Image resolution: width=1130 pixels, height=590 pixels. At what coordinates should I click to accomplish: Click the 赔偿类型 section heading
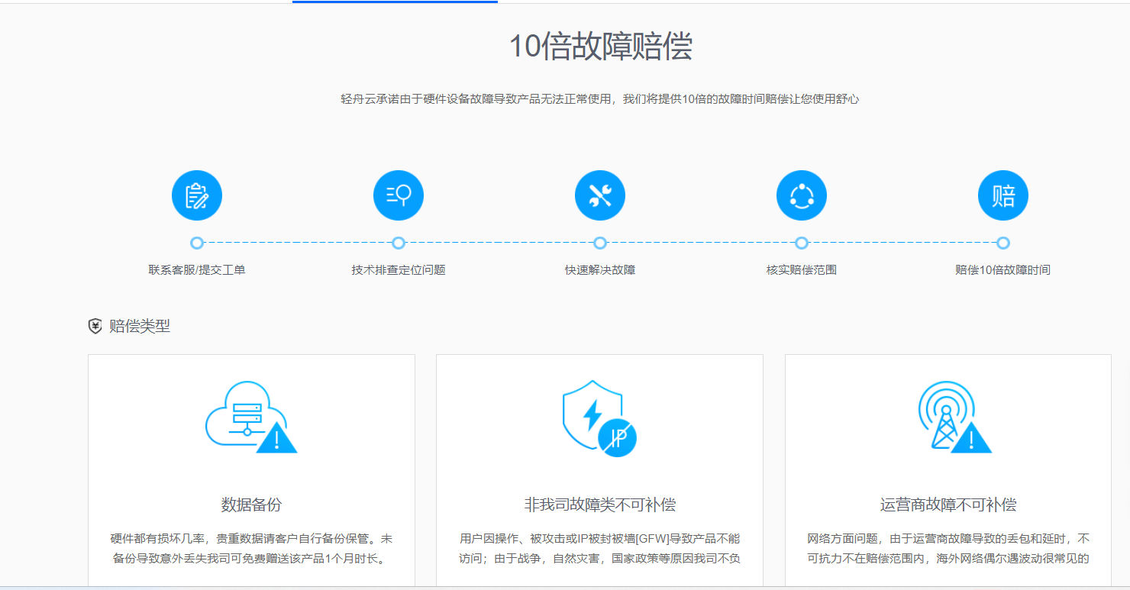[x=140, y=327]
